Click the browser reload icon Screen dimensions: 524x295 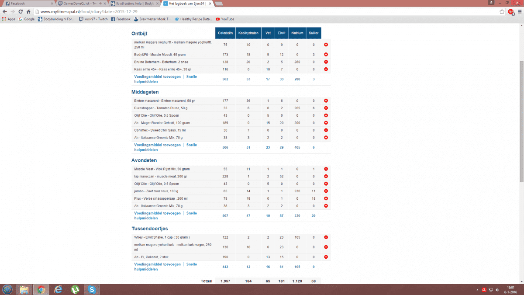point(20,12)
